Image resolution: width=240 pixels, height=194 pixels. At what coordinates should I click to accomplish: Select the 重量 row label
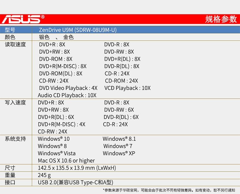point(10,175)
